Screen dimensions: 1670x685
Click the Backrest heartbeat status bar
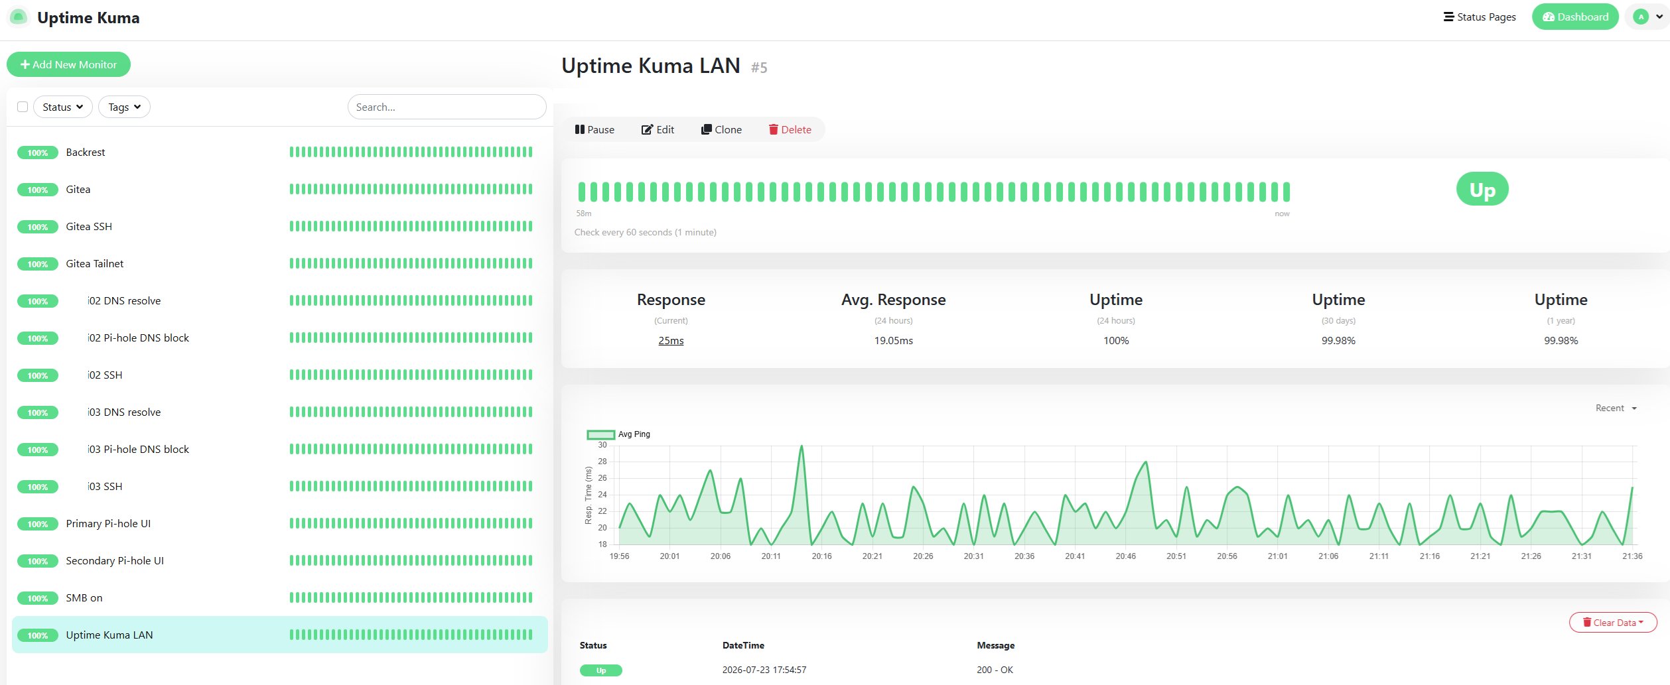coord(411,153)
